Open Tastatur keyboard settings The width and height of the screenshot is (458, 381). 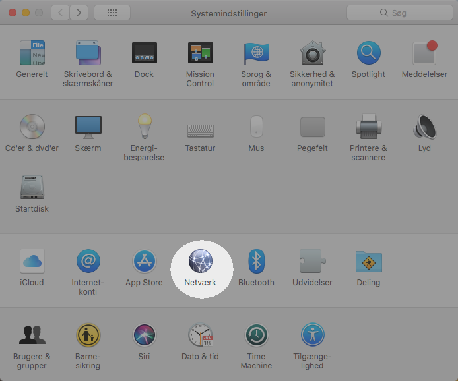point(201,131)
